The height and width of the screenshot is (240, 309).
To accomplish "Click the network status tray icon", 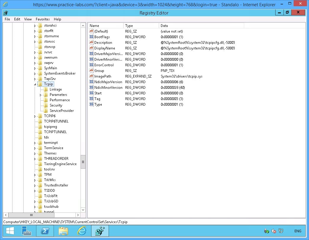I will (281, 231).
